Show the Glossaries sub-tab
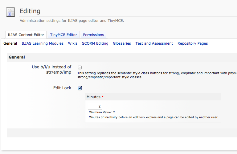The height and width of the screenshot is (154, 237). coord(122,43)
